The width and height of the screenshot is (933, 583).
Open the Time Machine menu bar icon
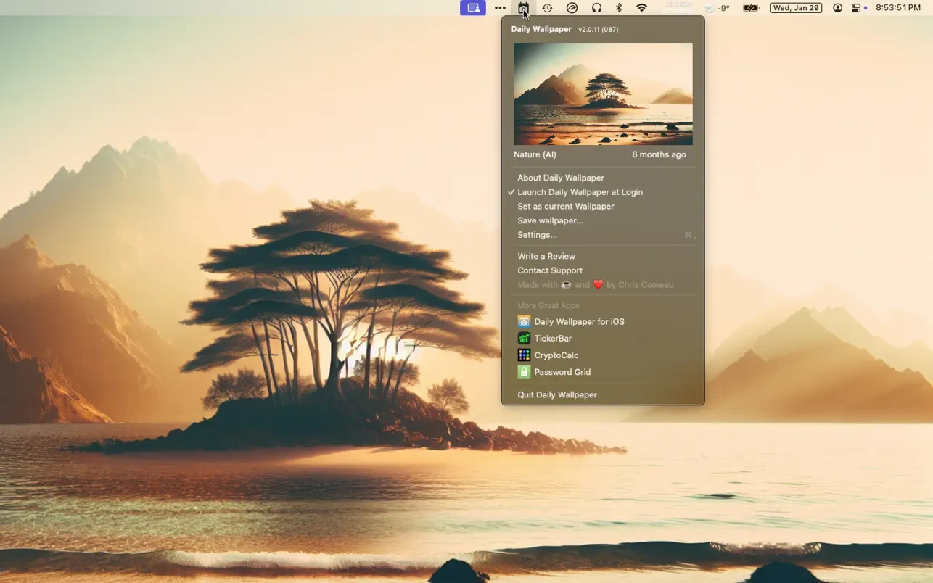coord(547,8)
